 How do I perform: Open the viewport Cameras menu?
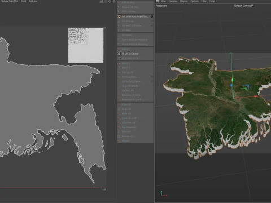(173, 1)
